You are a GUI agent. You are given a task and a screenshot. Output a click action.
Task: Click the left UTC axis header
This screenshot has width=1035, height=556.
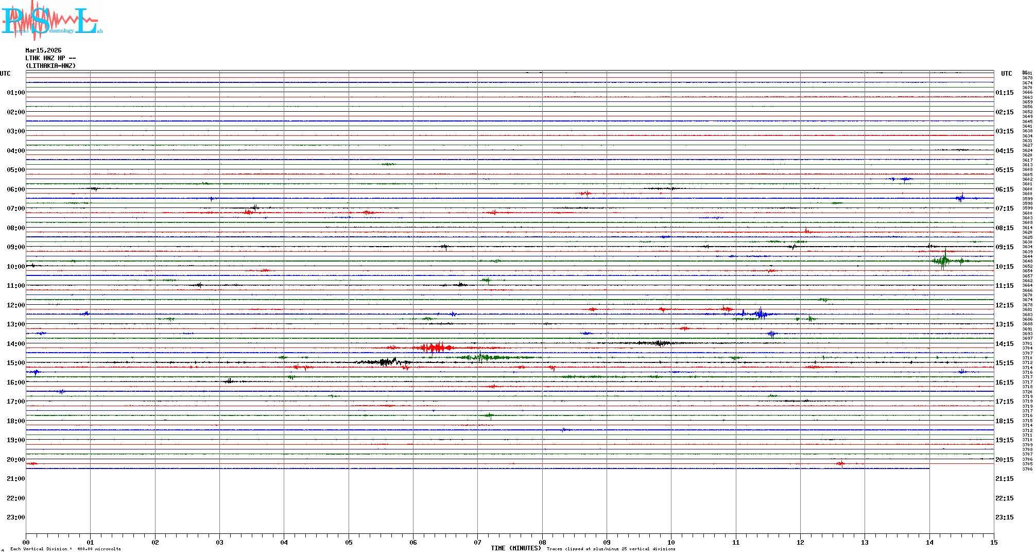pos(5,74)
